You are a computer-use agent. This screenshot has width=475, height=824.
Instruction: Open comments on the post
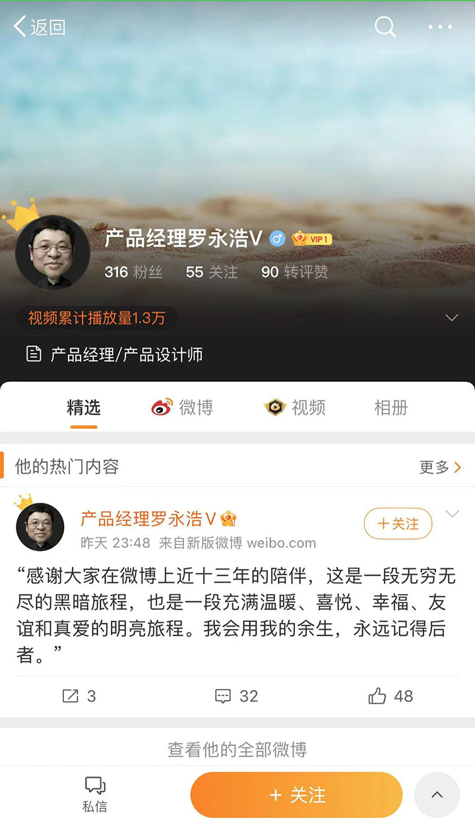[237, 696]
